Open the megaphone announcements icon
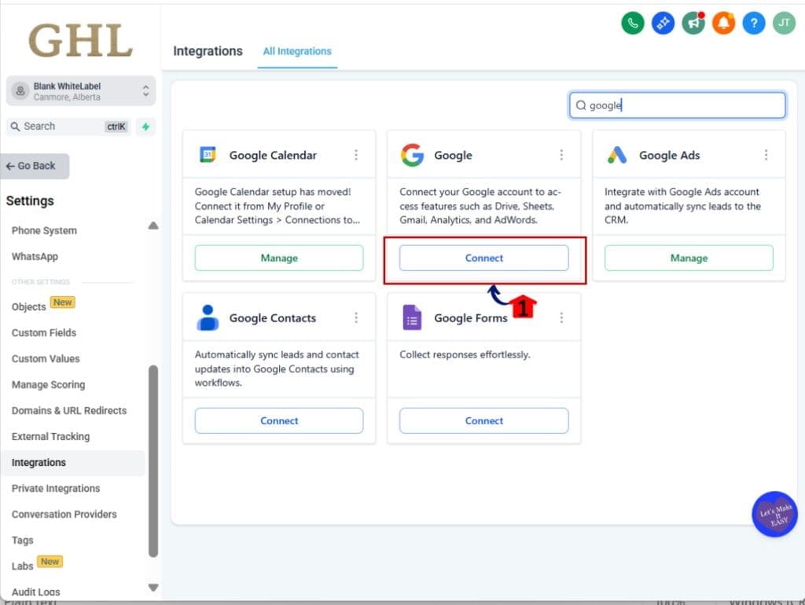Viewport: 805px width, 605px height. [693, 23]
